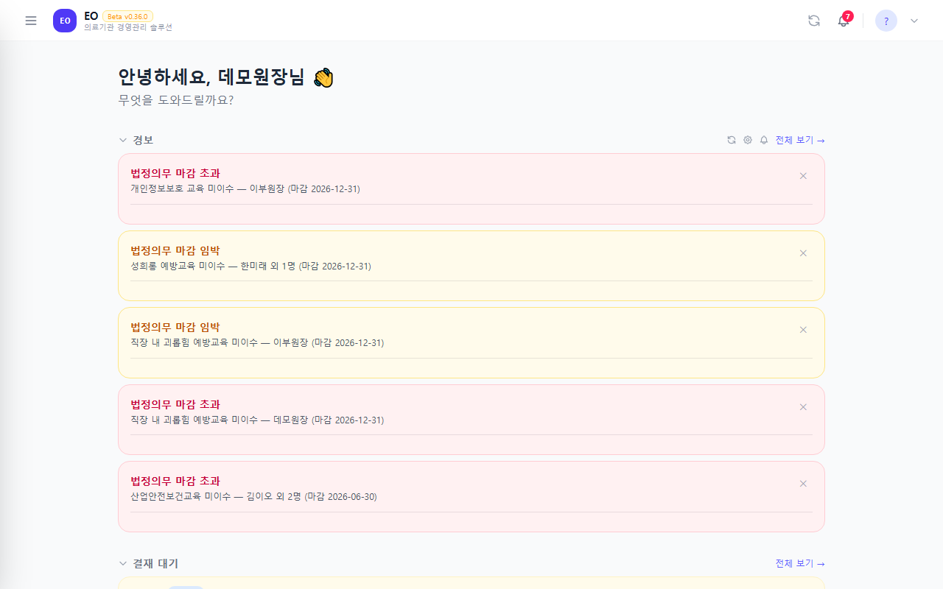Dismiss the 개인정보보호 교육 미이수 alert
943x589 pixels.
tap(803, 176)
